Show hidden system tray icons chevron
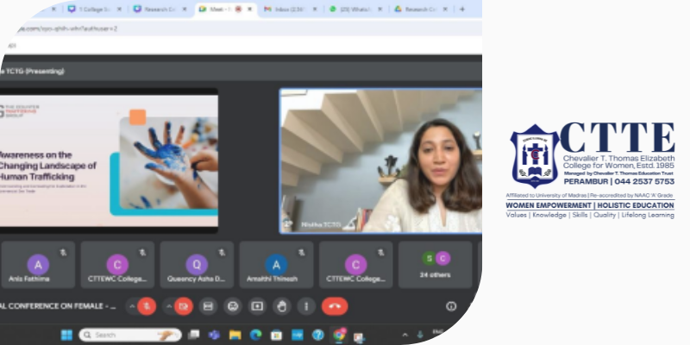Viewport: 690px width, 345px height. coord(405,336)
